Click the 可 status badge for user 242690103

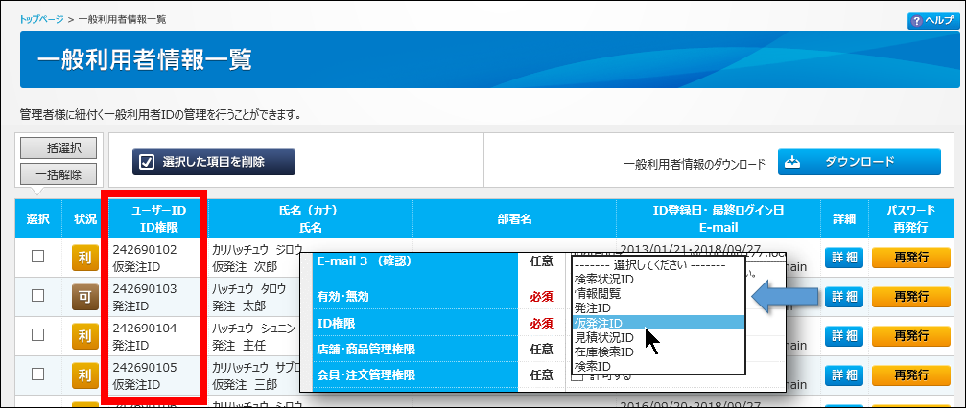click(x=84, y=296)
